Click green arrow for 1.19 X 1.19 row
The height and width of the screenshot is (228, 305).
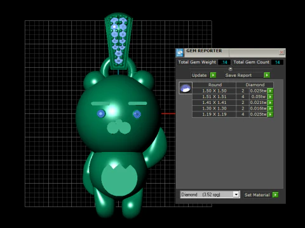pyautogui.click(x=270, y=115)
